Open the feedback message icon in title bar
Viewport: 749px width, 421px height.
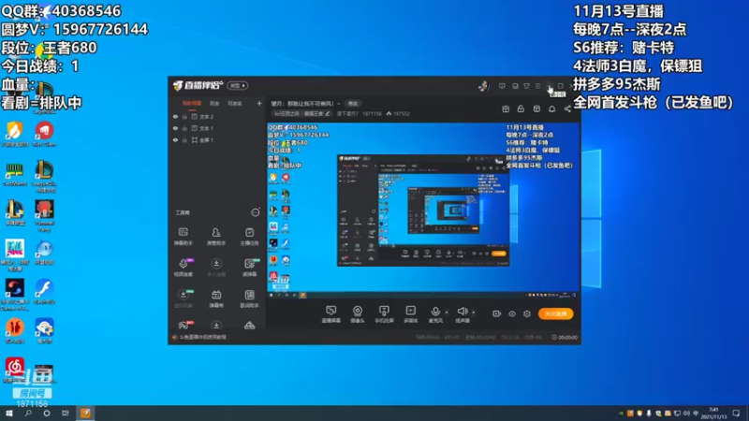coord(502,86)
